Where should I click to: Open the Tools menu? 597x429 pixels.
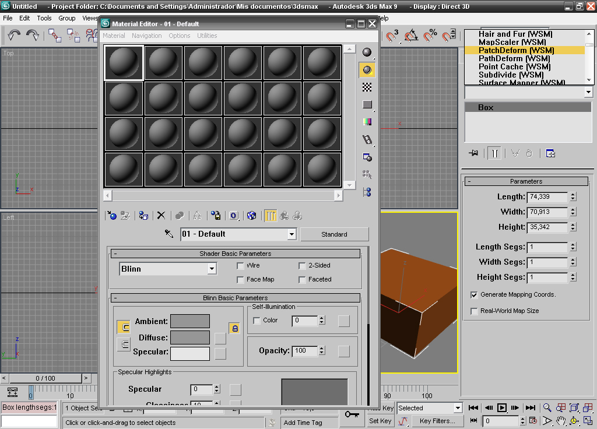(x=44, y=18)
